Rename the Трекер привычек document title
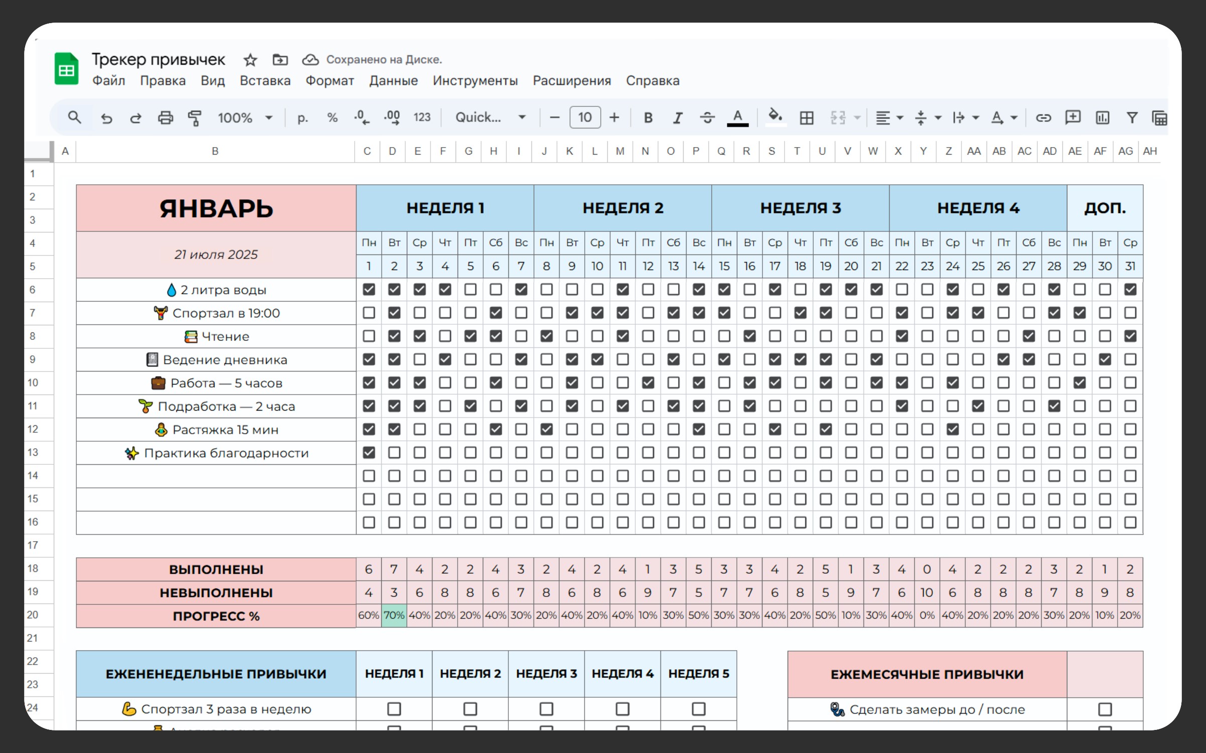 click(158, 60)
